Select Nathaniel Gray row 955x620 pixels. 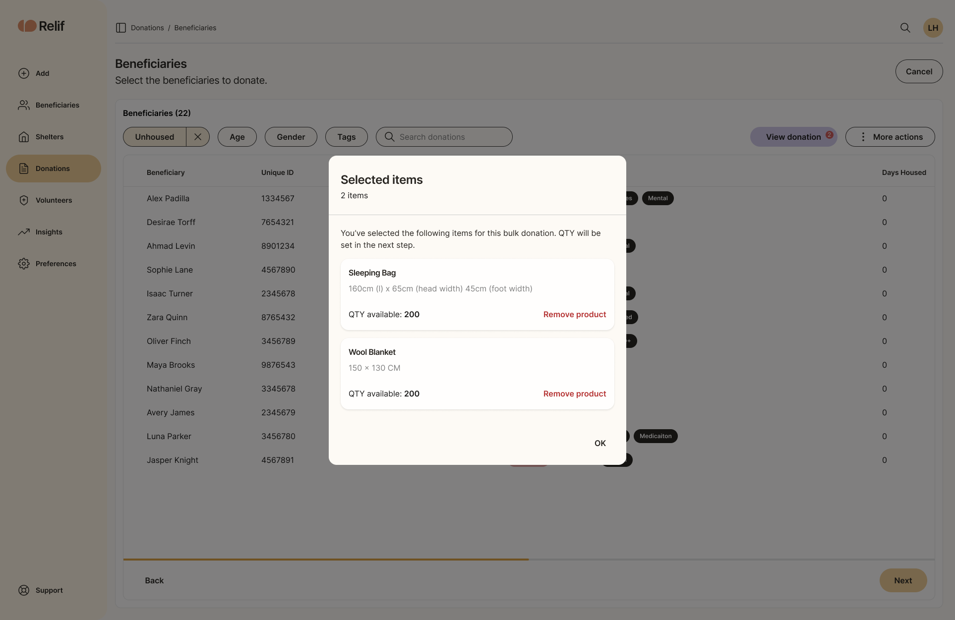[175, 389]
